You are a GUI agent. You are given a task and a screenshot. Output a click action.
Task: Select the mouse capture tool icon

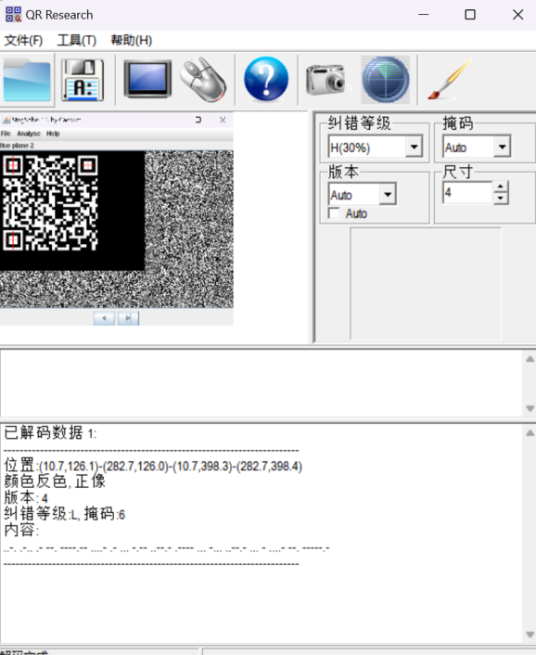[203, 79]
